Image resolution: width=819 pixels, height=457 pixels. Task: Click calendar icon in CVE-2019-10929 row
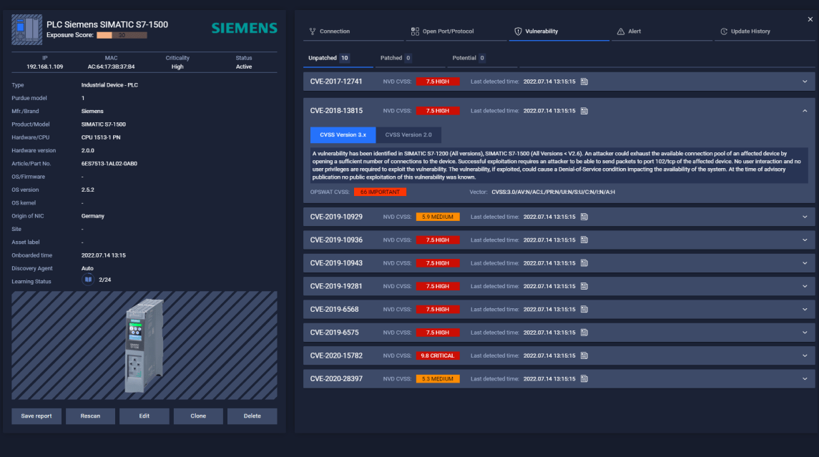584,217
